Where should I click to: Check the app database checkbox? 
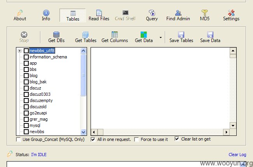pyautogui.click(x=26, y=63)
